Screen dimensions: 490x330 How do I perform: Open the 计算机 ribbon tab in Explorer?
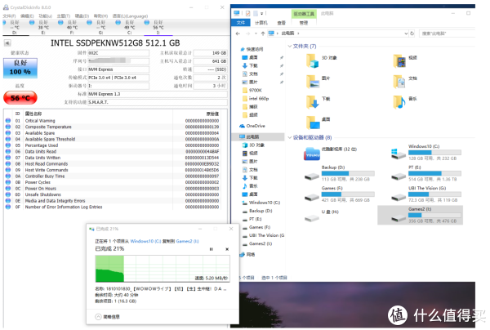click(x=261, y=23)
